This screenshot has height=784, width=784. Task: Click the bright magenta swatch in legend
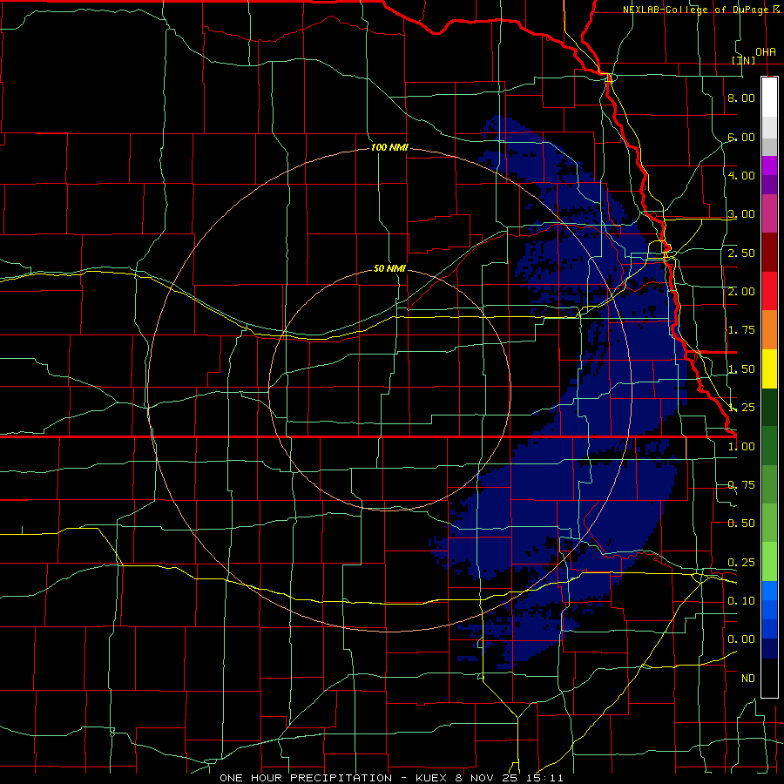(x=769, y=166)
